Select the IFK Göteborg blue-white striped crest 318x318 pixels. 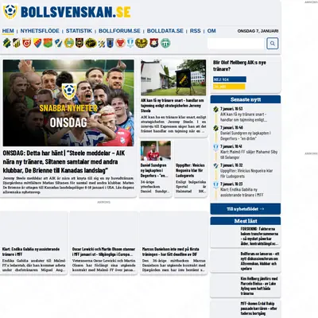pos(102,43)
